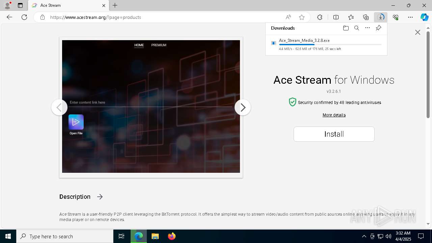Click the Install button

(x=334, y=134)
